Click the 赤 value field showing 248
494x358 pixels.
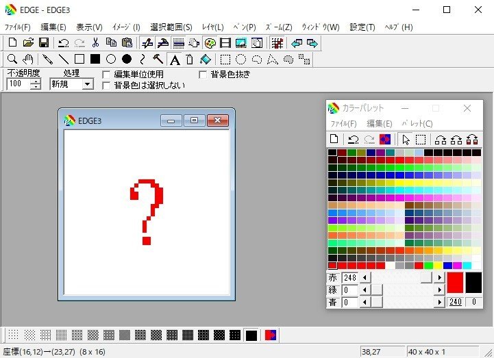pos(349,278)
